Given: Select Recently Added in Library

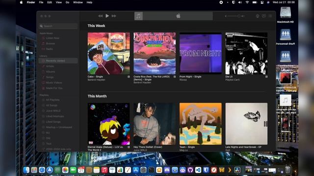Looking at the screenshot, I should click(x=58, y=61).
